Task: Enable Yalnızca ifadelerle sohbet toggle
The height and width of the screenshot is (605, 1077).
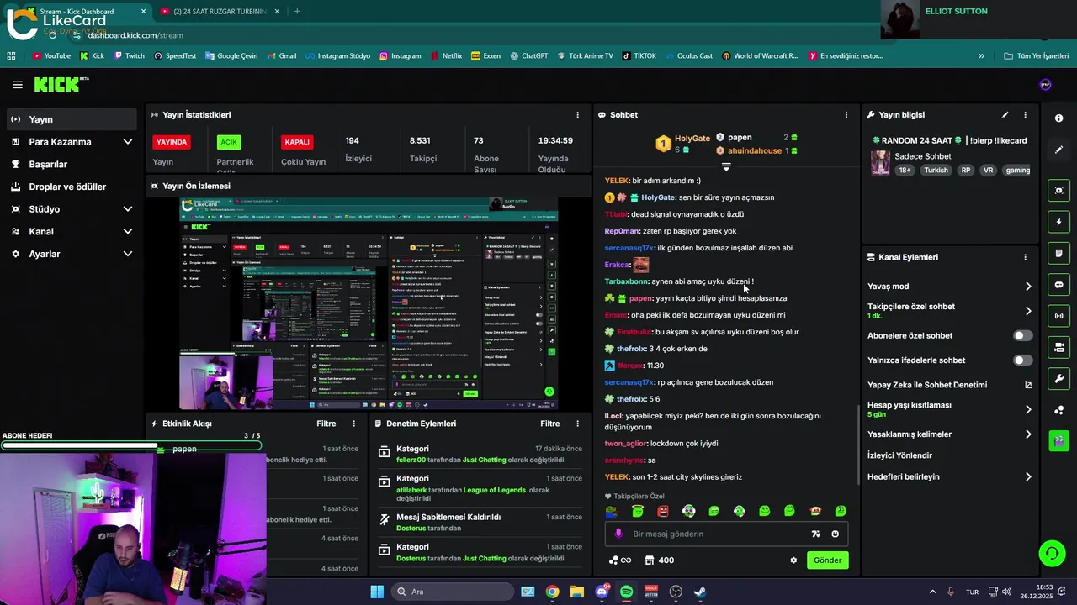Action: pyautogui.click(x=1022, y=360)
